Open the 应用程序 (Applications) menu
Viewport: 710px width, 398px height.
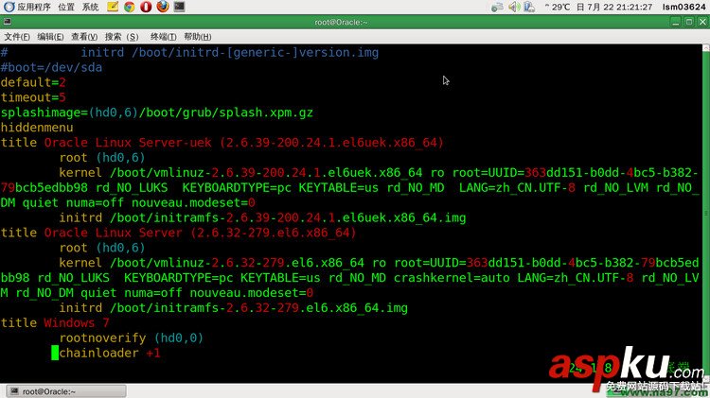(x=27, y=7)
